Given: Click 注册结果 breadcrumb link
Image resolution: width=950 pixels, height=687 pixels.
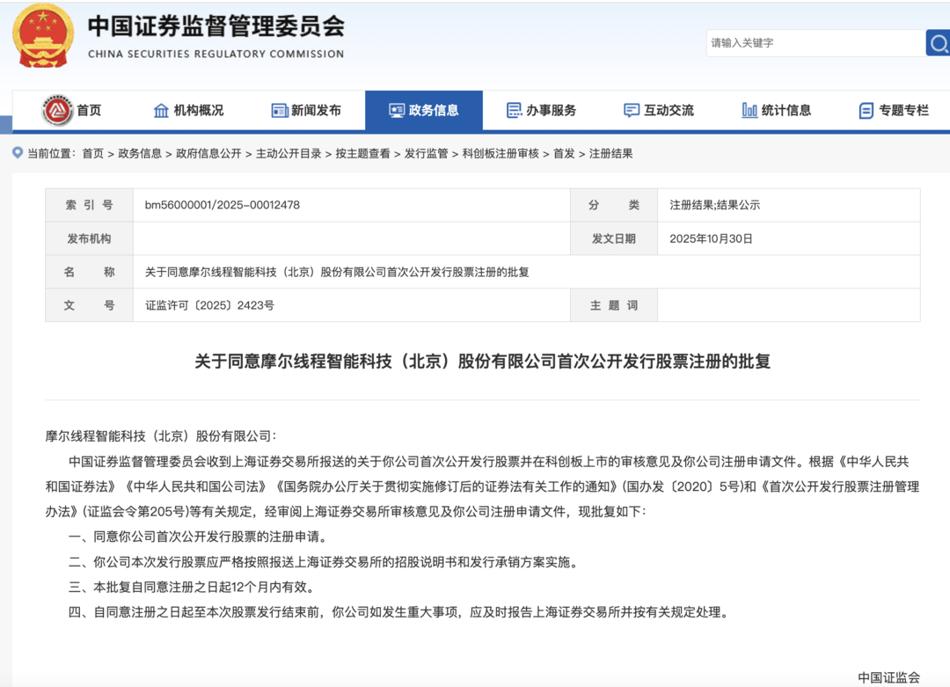Looking at the screenshot, I should (x=610, y=153).
